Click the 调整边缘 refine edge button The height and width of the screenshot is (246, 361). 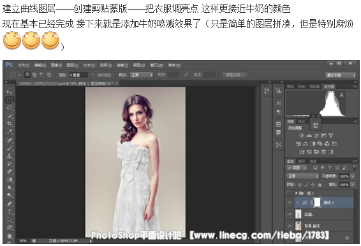235,75
